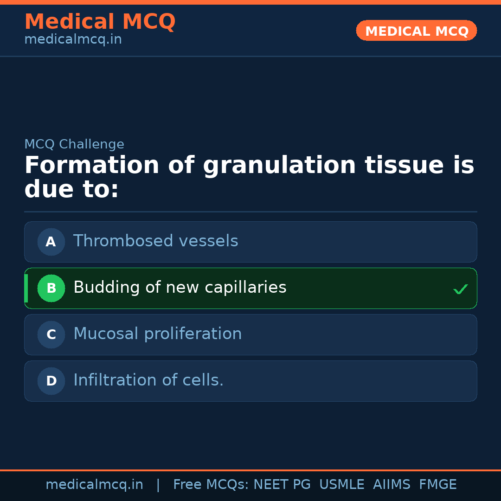The height and width of the screenshot is (501, 501).
Task: Click Free MCQs text in footer
Action: pos(211,485)
